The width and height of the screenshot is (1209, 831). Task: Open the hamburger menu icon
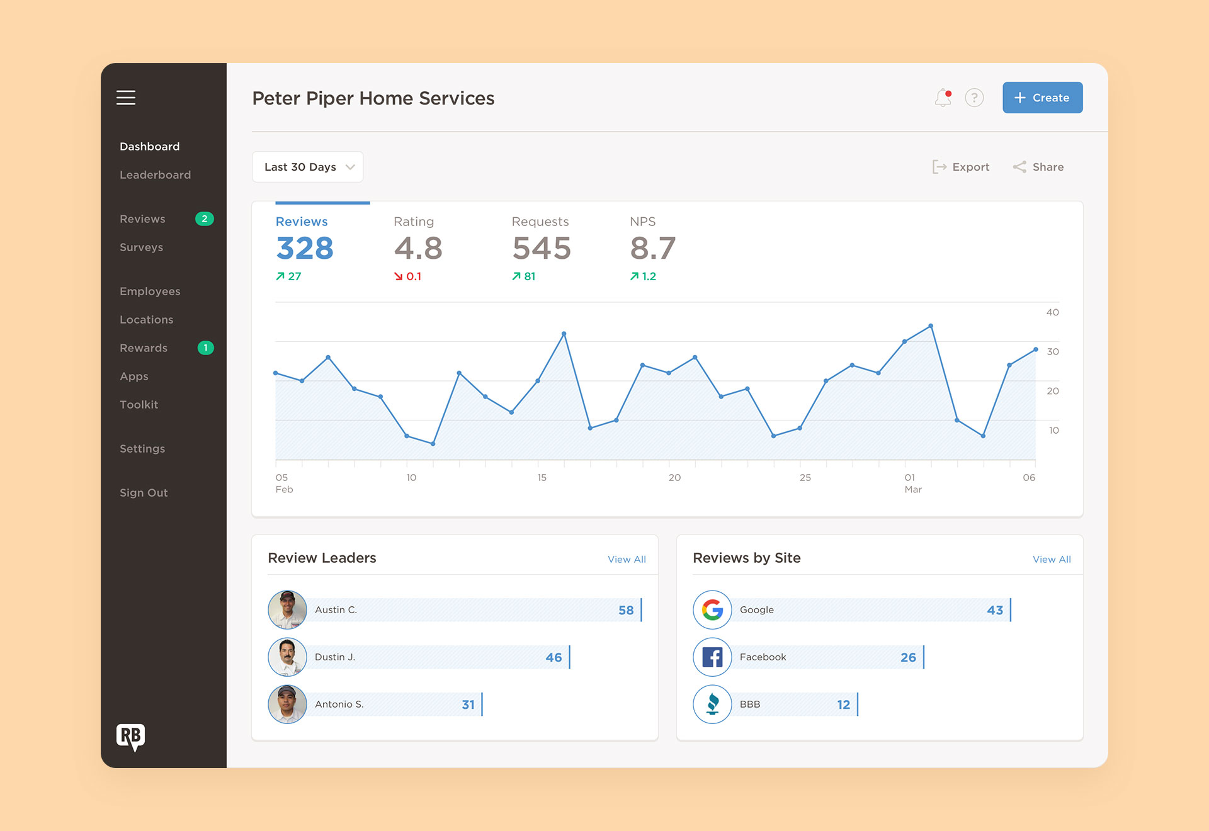click(x=126, y=98)
